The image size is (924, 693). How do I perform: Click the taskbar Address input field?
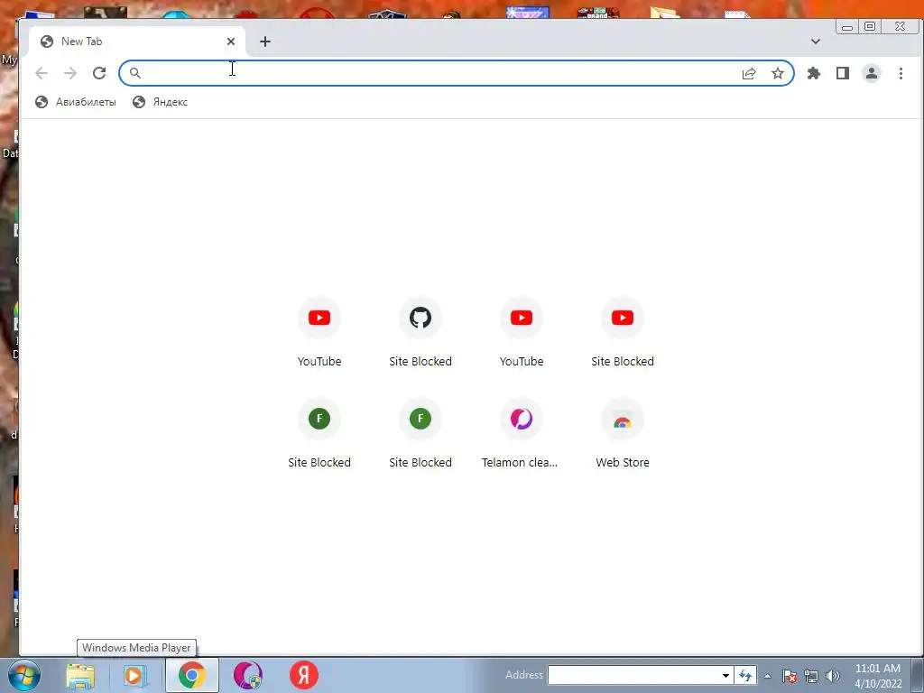[x=633, y=675]
